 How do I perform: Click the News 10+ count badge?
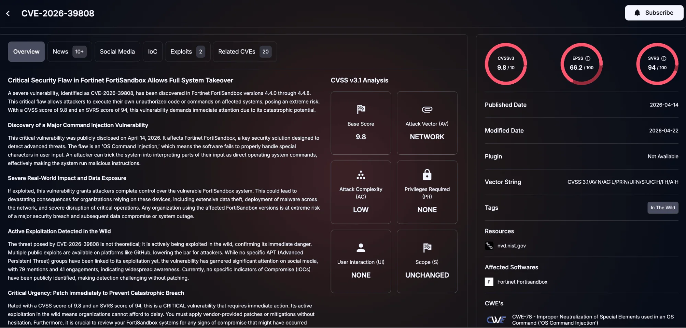coord(79,51)
